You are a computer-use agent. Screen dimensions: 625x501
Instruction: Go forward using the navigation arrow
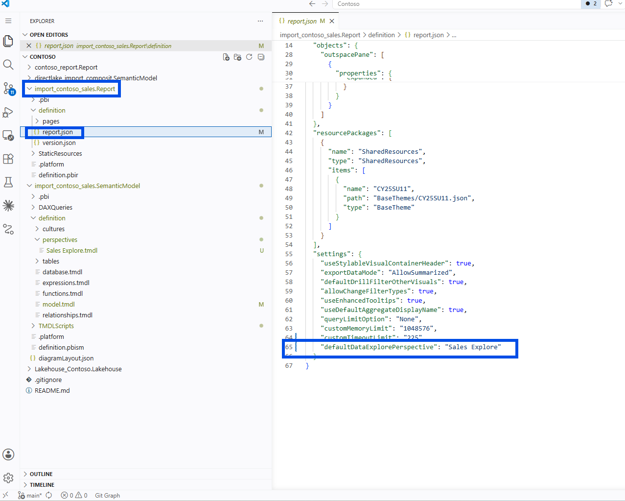click(325, 4)
